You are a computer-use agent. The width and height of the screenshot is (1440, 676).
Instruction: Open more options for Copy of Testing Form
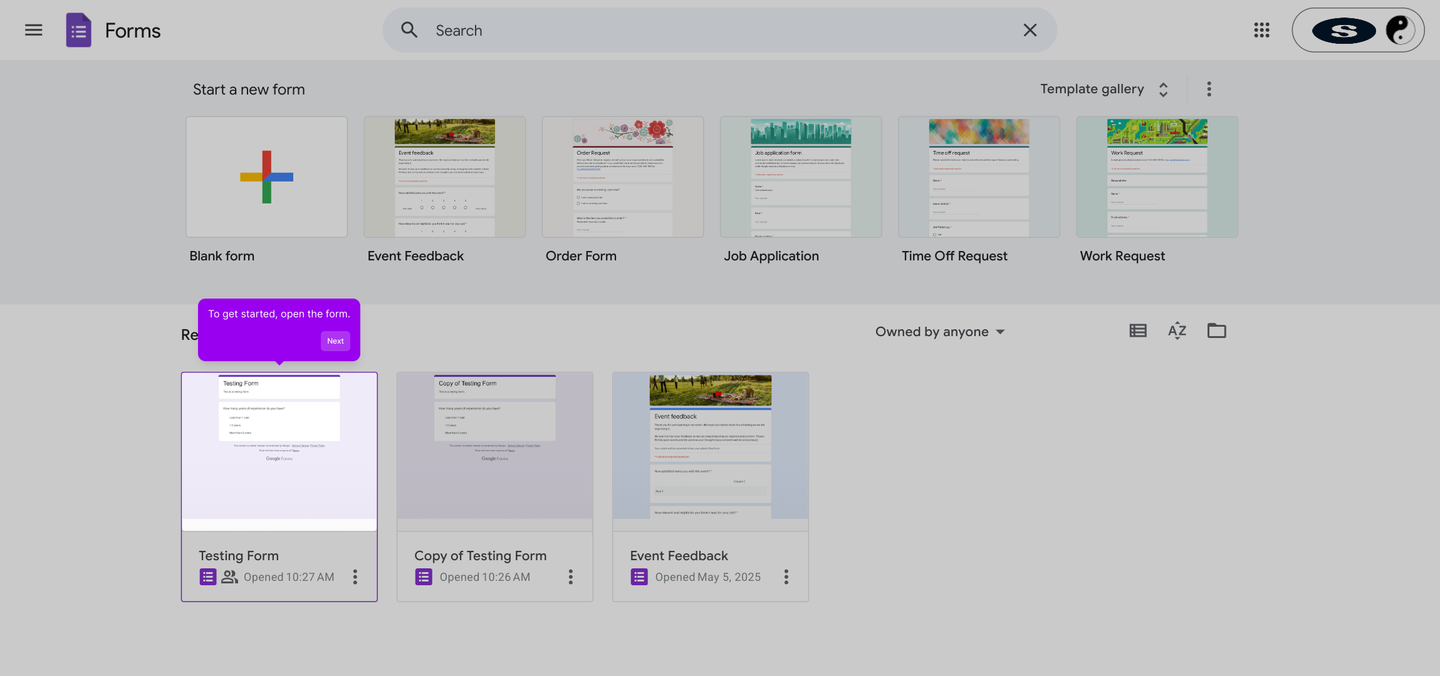tap(571, 577)
